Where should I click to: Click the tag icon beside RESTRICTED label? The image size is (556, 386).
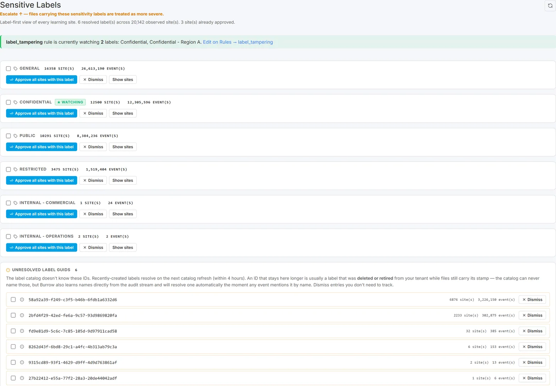(x=15, y=169)
